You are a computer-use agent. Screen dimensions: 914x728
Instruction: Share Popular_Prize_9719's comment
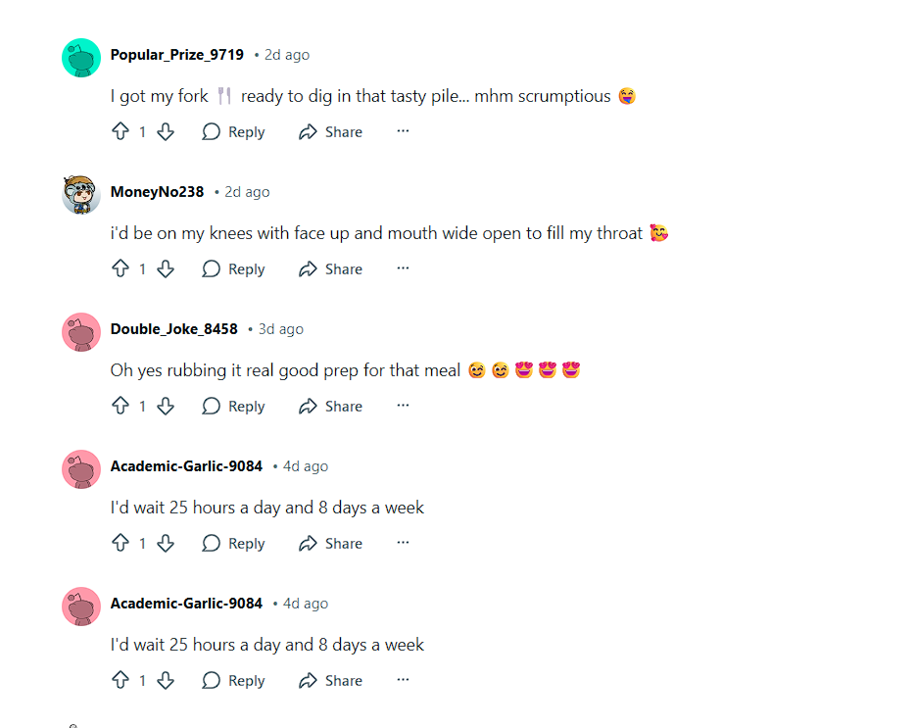coord(330,131)
